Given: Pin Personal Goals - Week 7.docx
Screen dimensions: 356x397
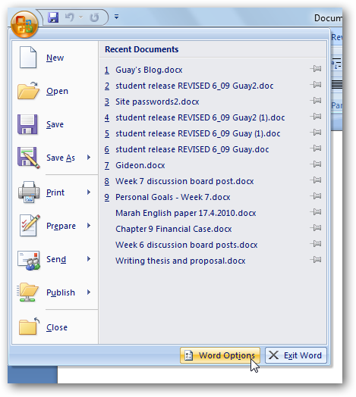Looking at the screenshot, I should tap(316, 196).
